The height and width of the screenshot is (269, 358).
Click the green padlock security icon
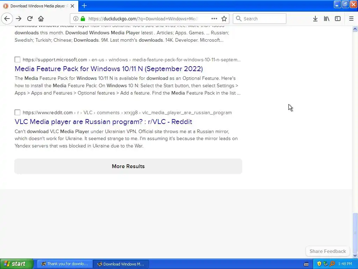point(83,19)
